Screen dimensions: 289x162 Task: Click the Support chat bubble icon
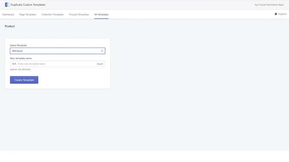pos(276,14)
